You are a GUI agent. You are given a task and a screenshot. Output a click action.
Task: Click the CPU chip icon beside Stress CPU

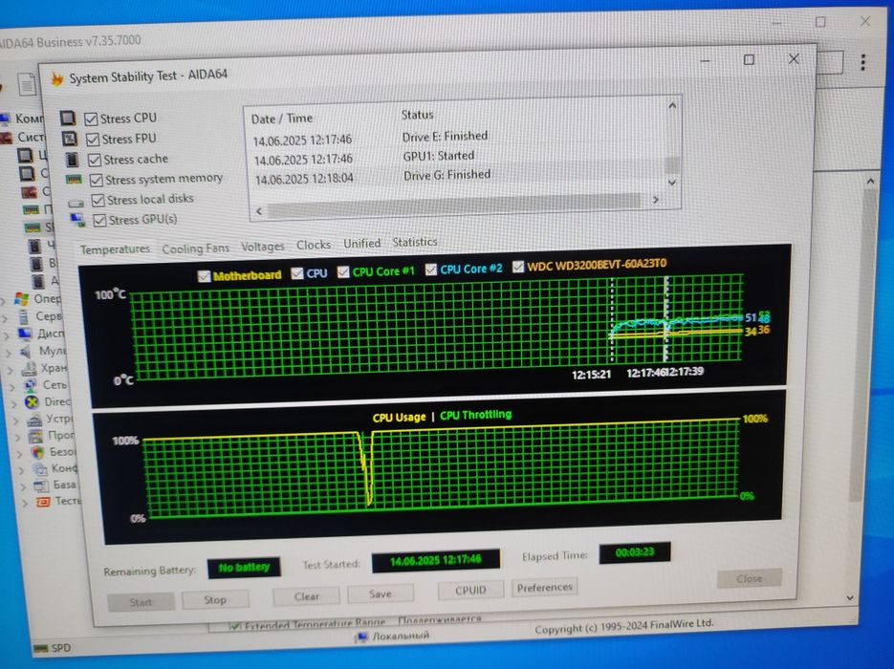tap(69, 118)
